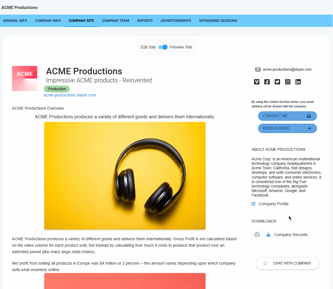Image resolution: width=333 pixels, height=289 pixels.
Task: Select the Advertisements tab
Action: coord(176,21)
